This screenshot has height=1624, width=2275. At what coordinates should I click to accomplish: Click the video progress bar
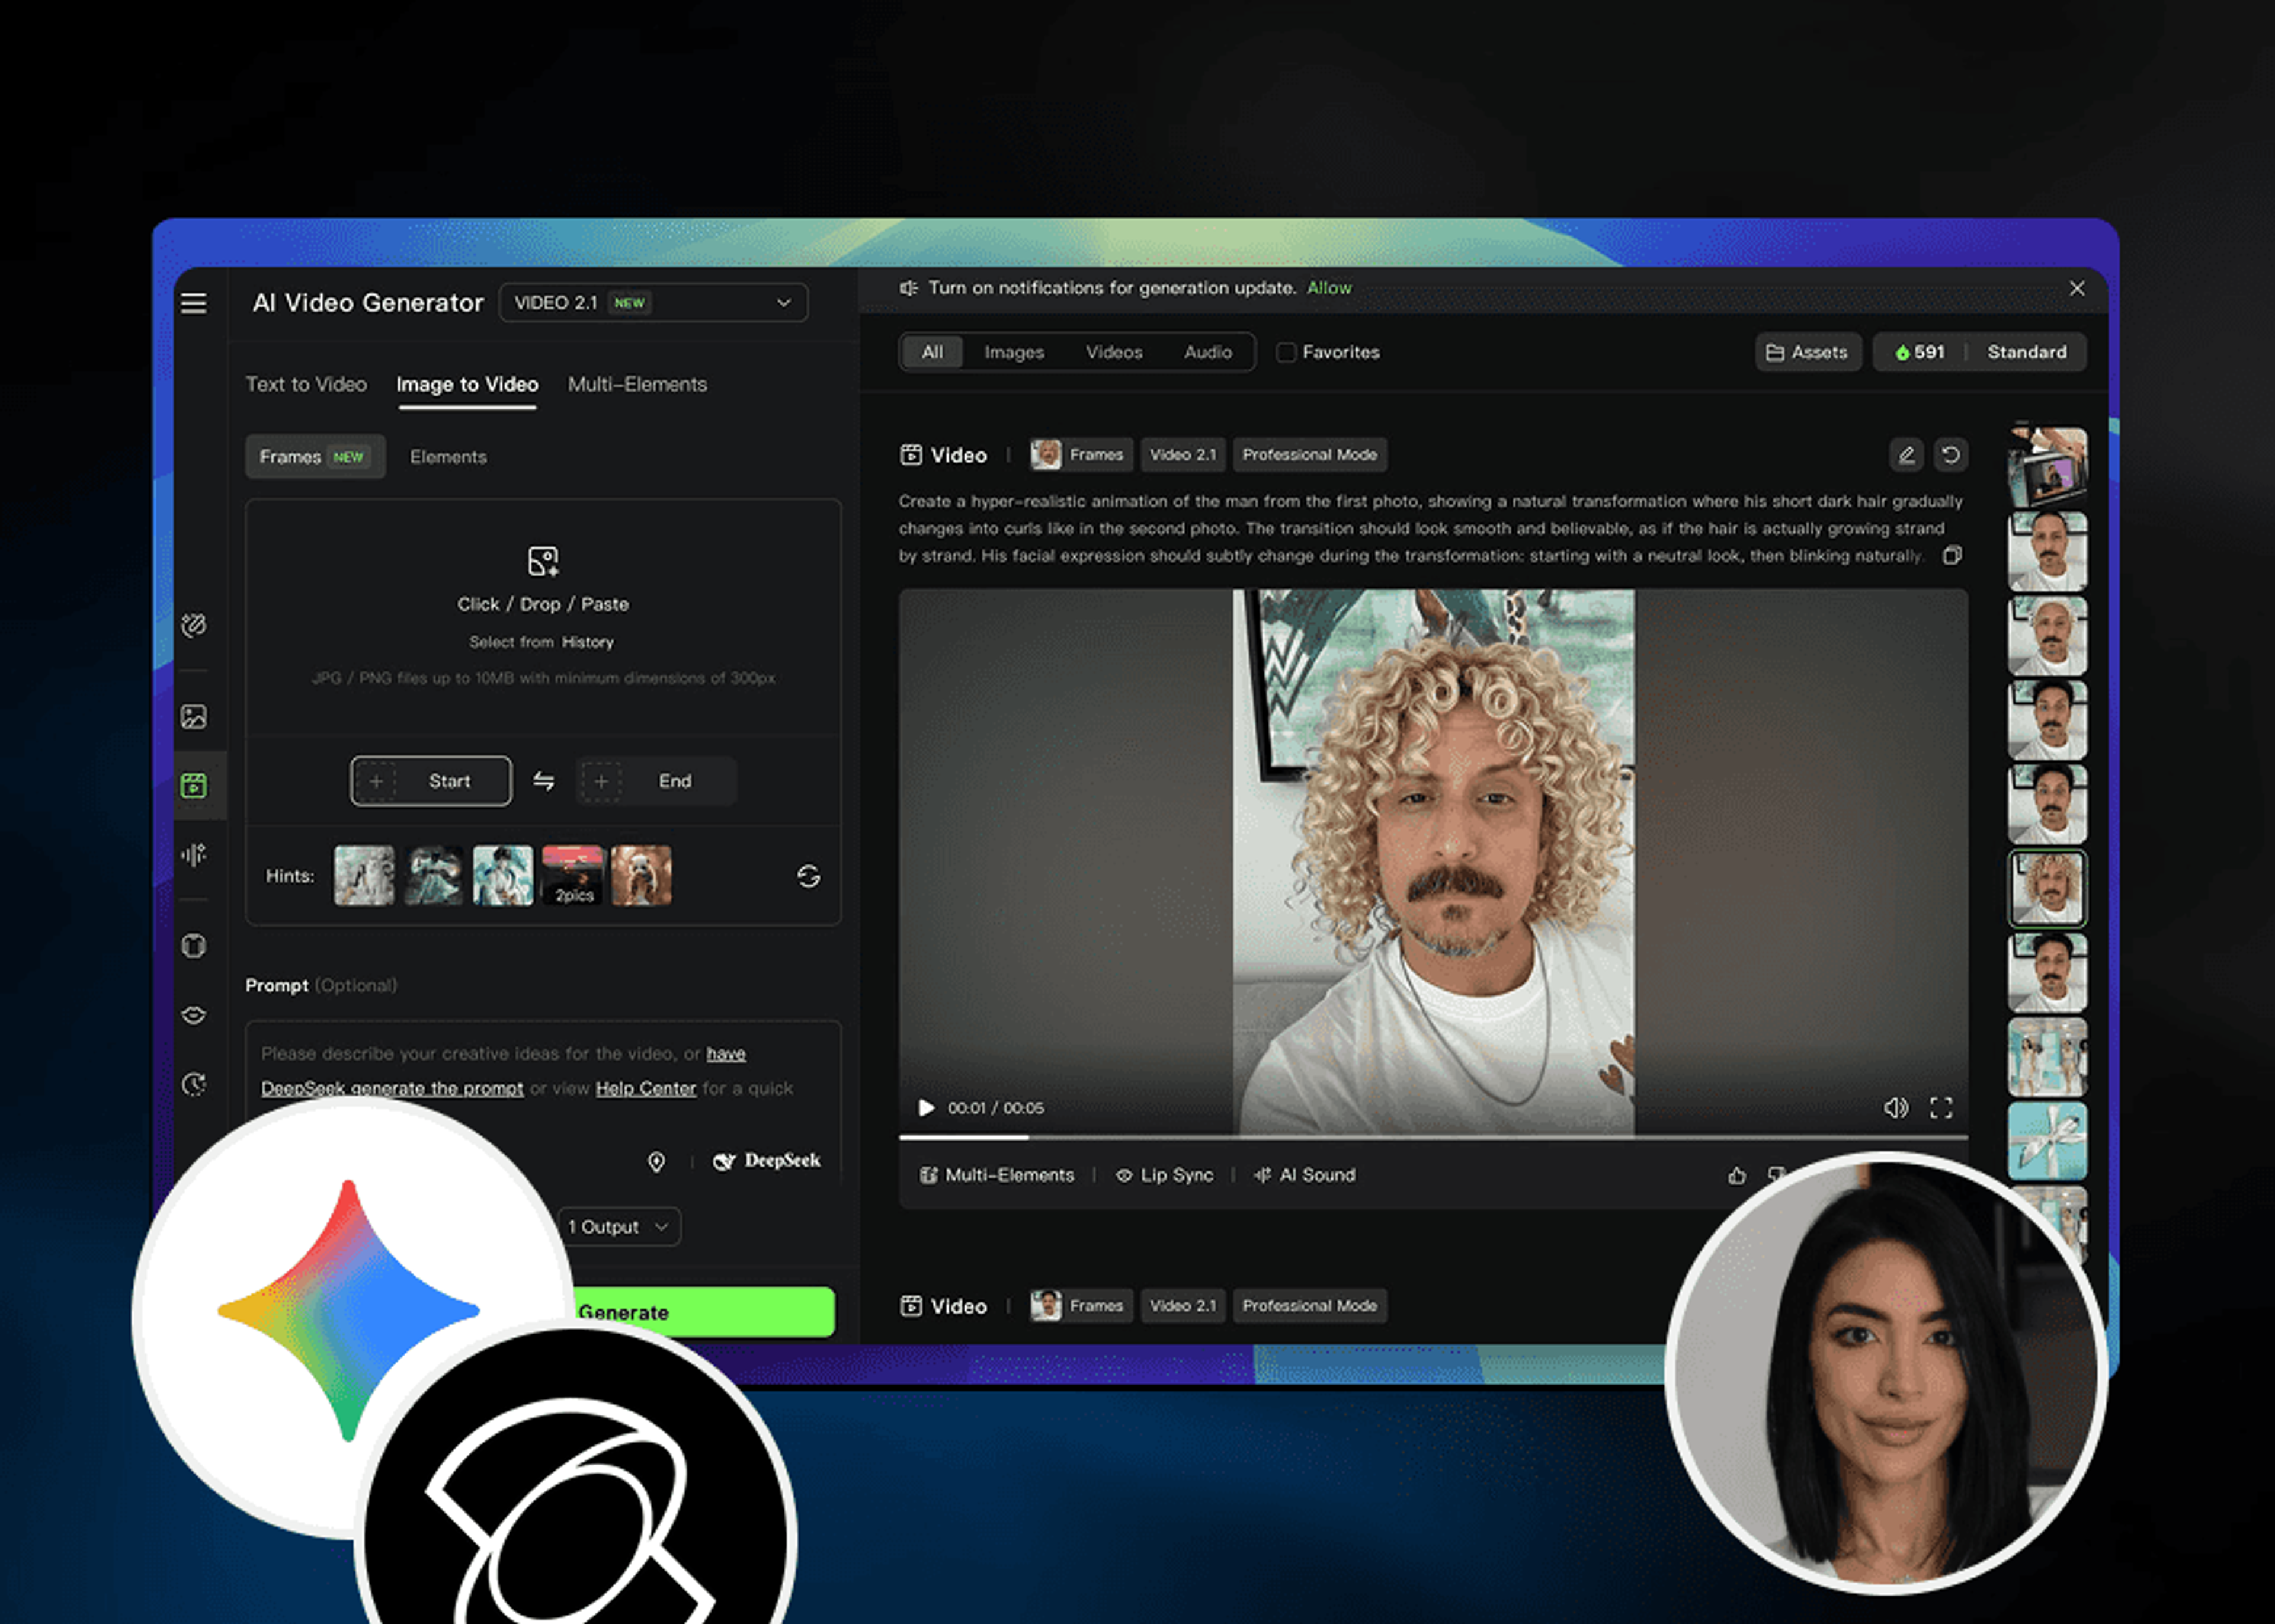(x=1433, y=1137)
